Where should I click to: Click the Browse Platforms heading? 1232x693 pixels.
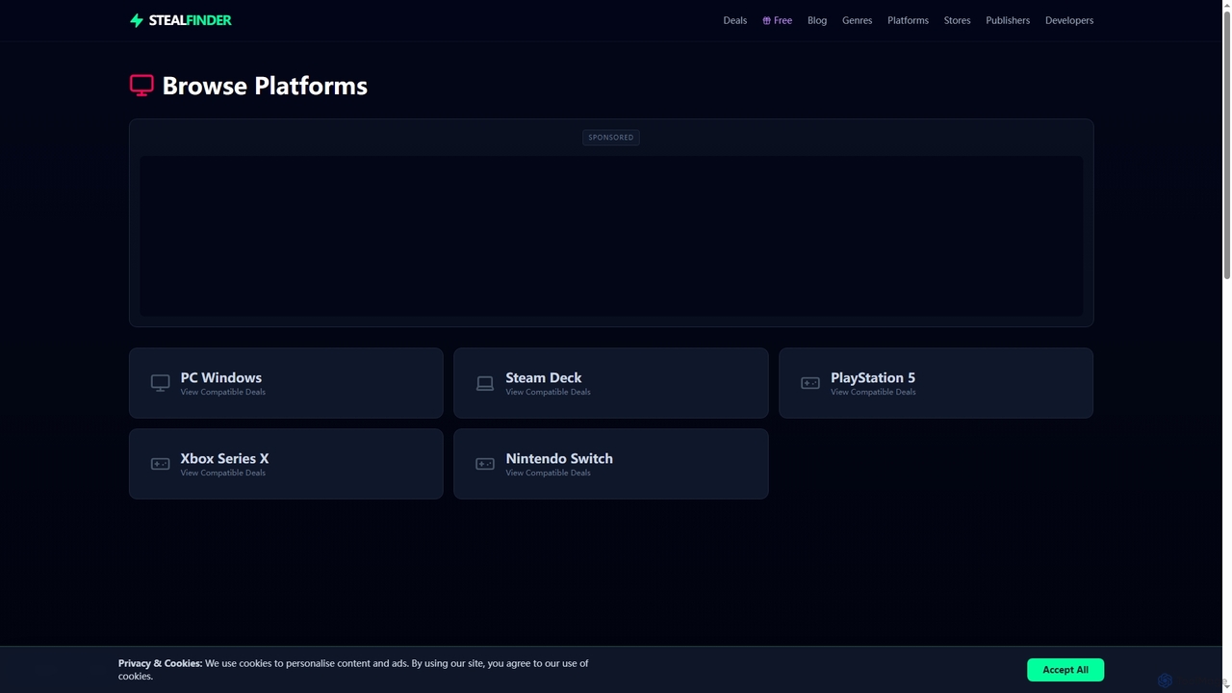click(x=265, y=86)
